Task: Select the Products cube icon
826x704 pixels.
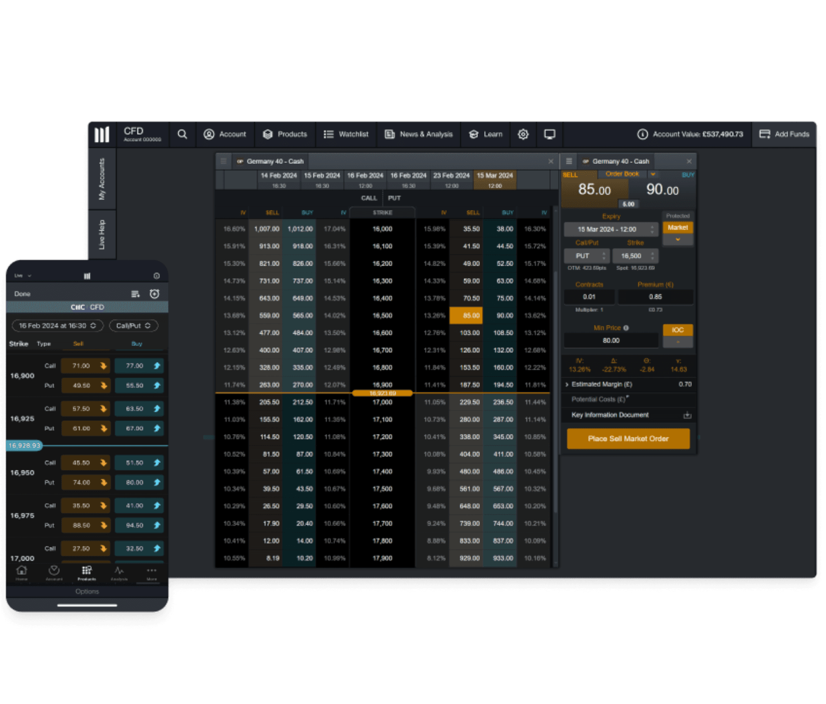Action: click(267, 134)
